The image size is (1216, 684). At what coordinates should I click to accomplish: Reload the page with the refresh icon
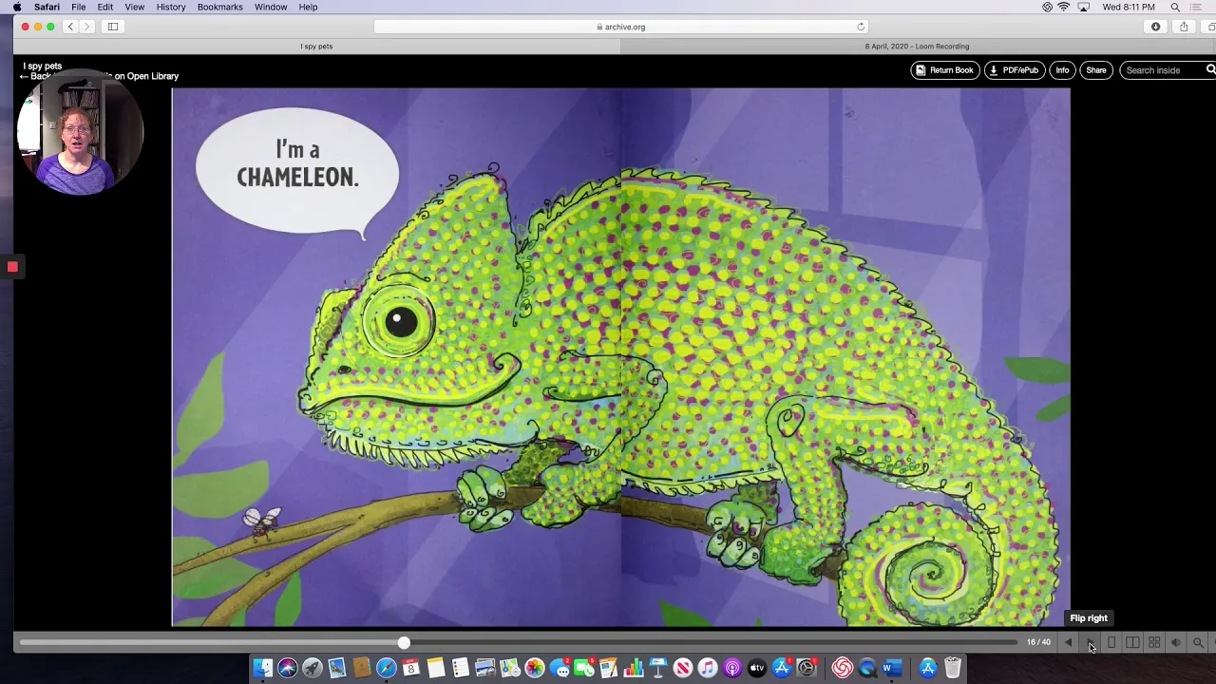pos(861,27)
